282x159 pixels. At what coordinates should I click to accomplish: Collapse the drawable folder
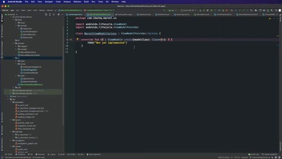(11, 102)
